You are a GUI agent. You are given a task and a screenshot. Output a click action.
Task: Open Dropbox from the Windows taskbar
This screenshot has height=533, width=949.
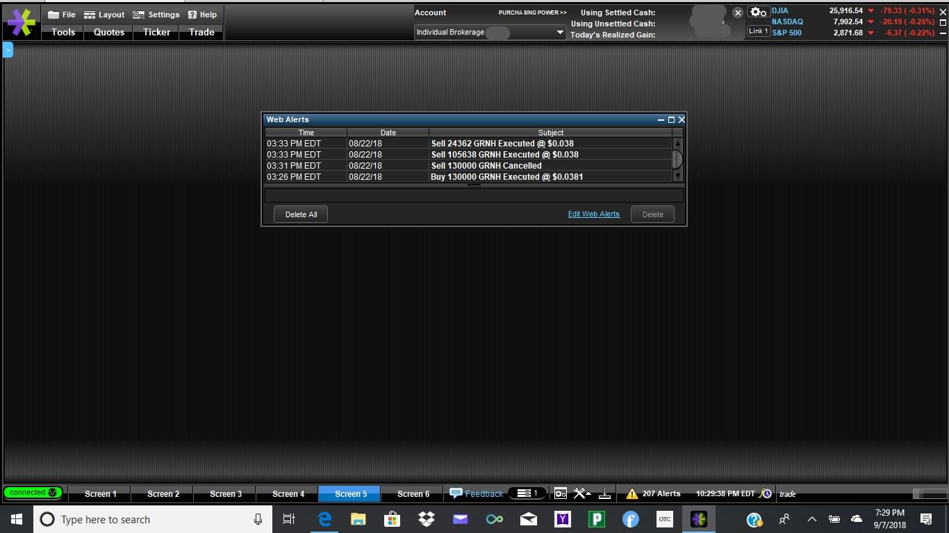[x=426, y=519]
